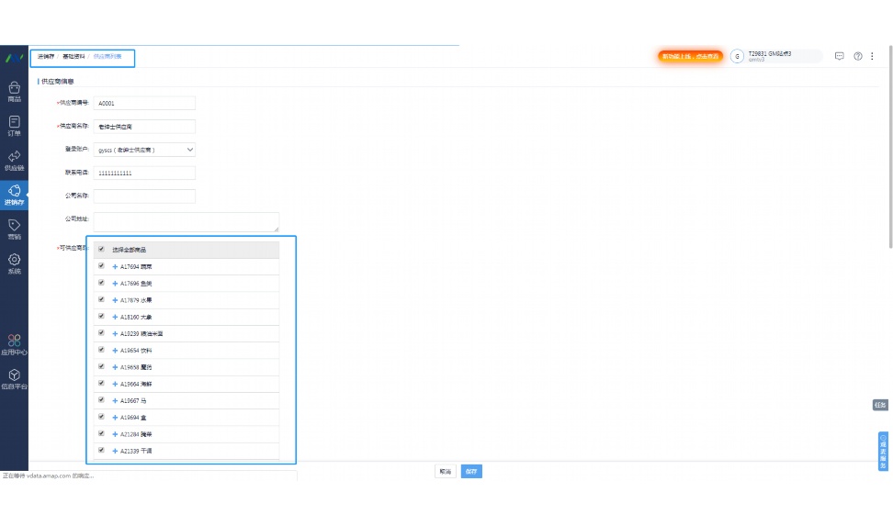Click the 基础资料 breadcrumb item
Screen dimensions: 893x526
click(73, 56)
